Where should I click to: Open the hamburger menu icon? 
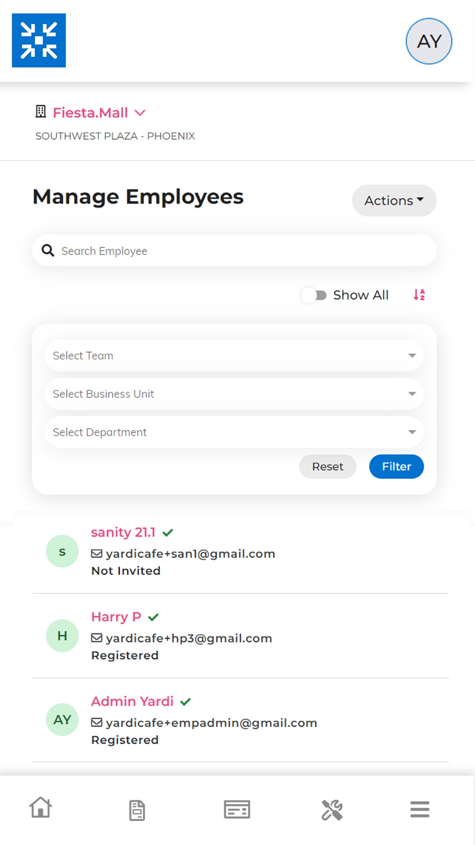[420, 809]
